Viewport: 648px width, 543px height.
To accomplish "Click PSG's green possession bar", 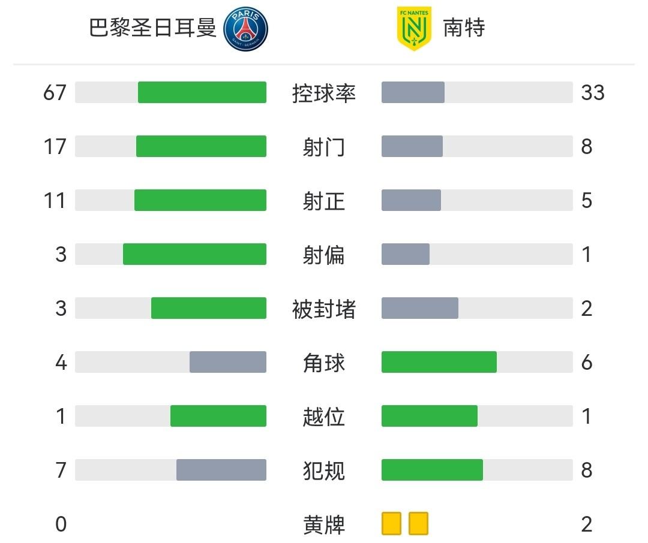I will click(202, 92).
